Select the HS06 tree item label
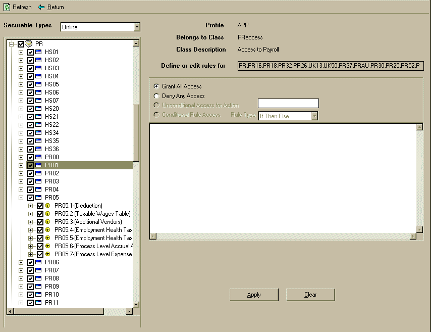This screenshot has height=332, width=431. pos(51,92)
